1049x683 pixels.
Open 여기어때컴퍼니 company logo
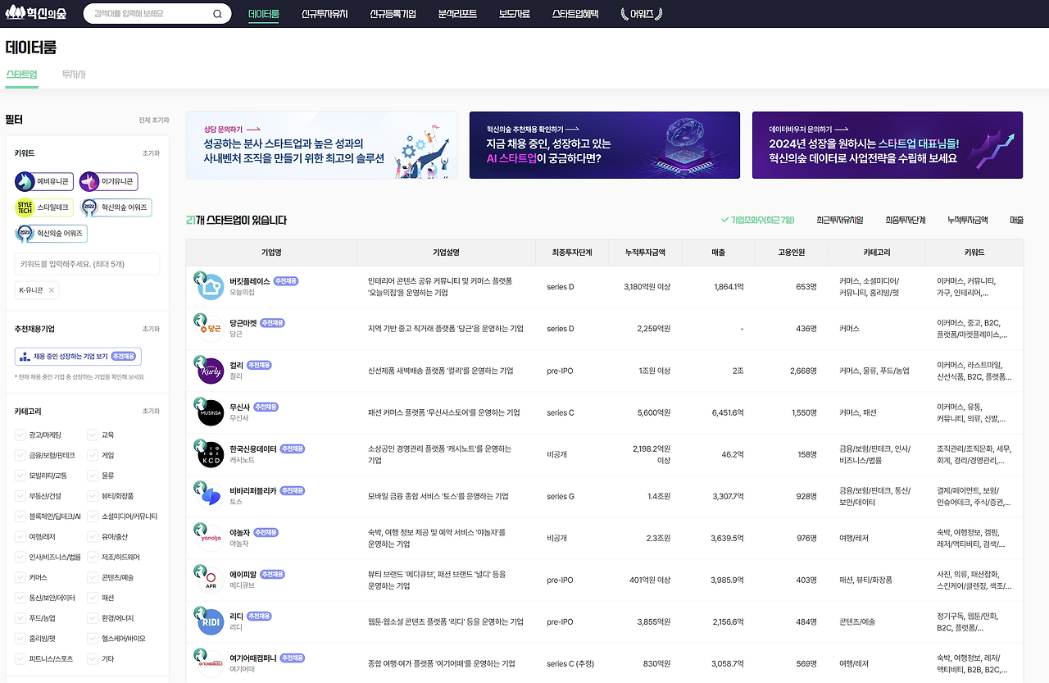(x=211, y=663)
